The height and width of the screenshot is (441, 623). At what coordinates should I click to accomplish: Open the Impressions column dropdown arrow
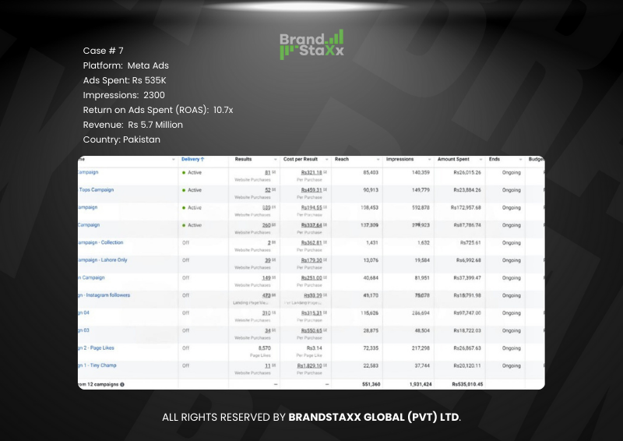pyautogui.click(x=431, y=159)
